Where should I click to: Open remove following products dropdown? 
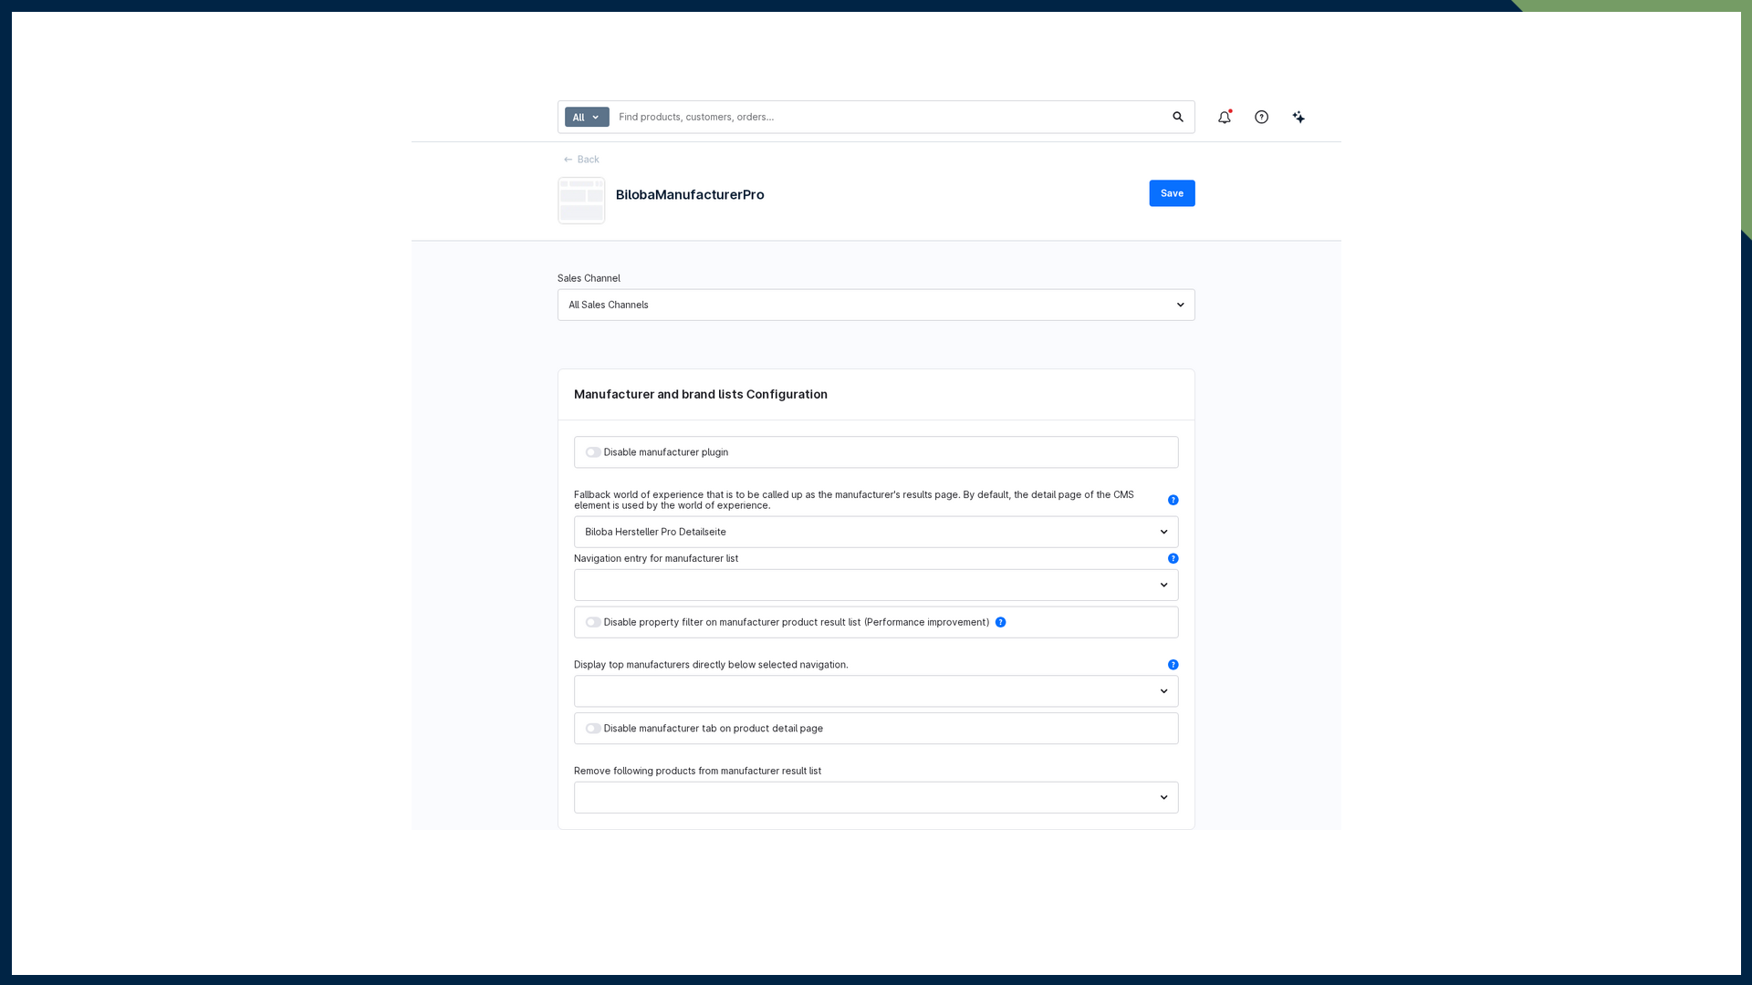pos(876,797)
